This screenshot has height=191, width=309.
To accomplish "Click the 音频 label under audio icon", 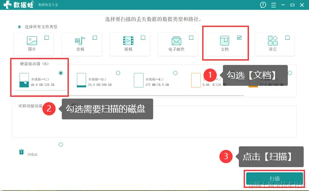I will [x=80, y=49].
